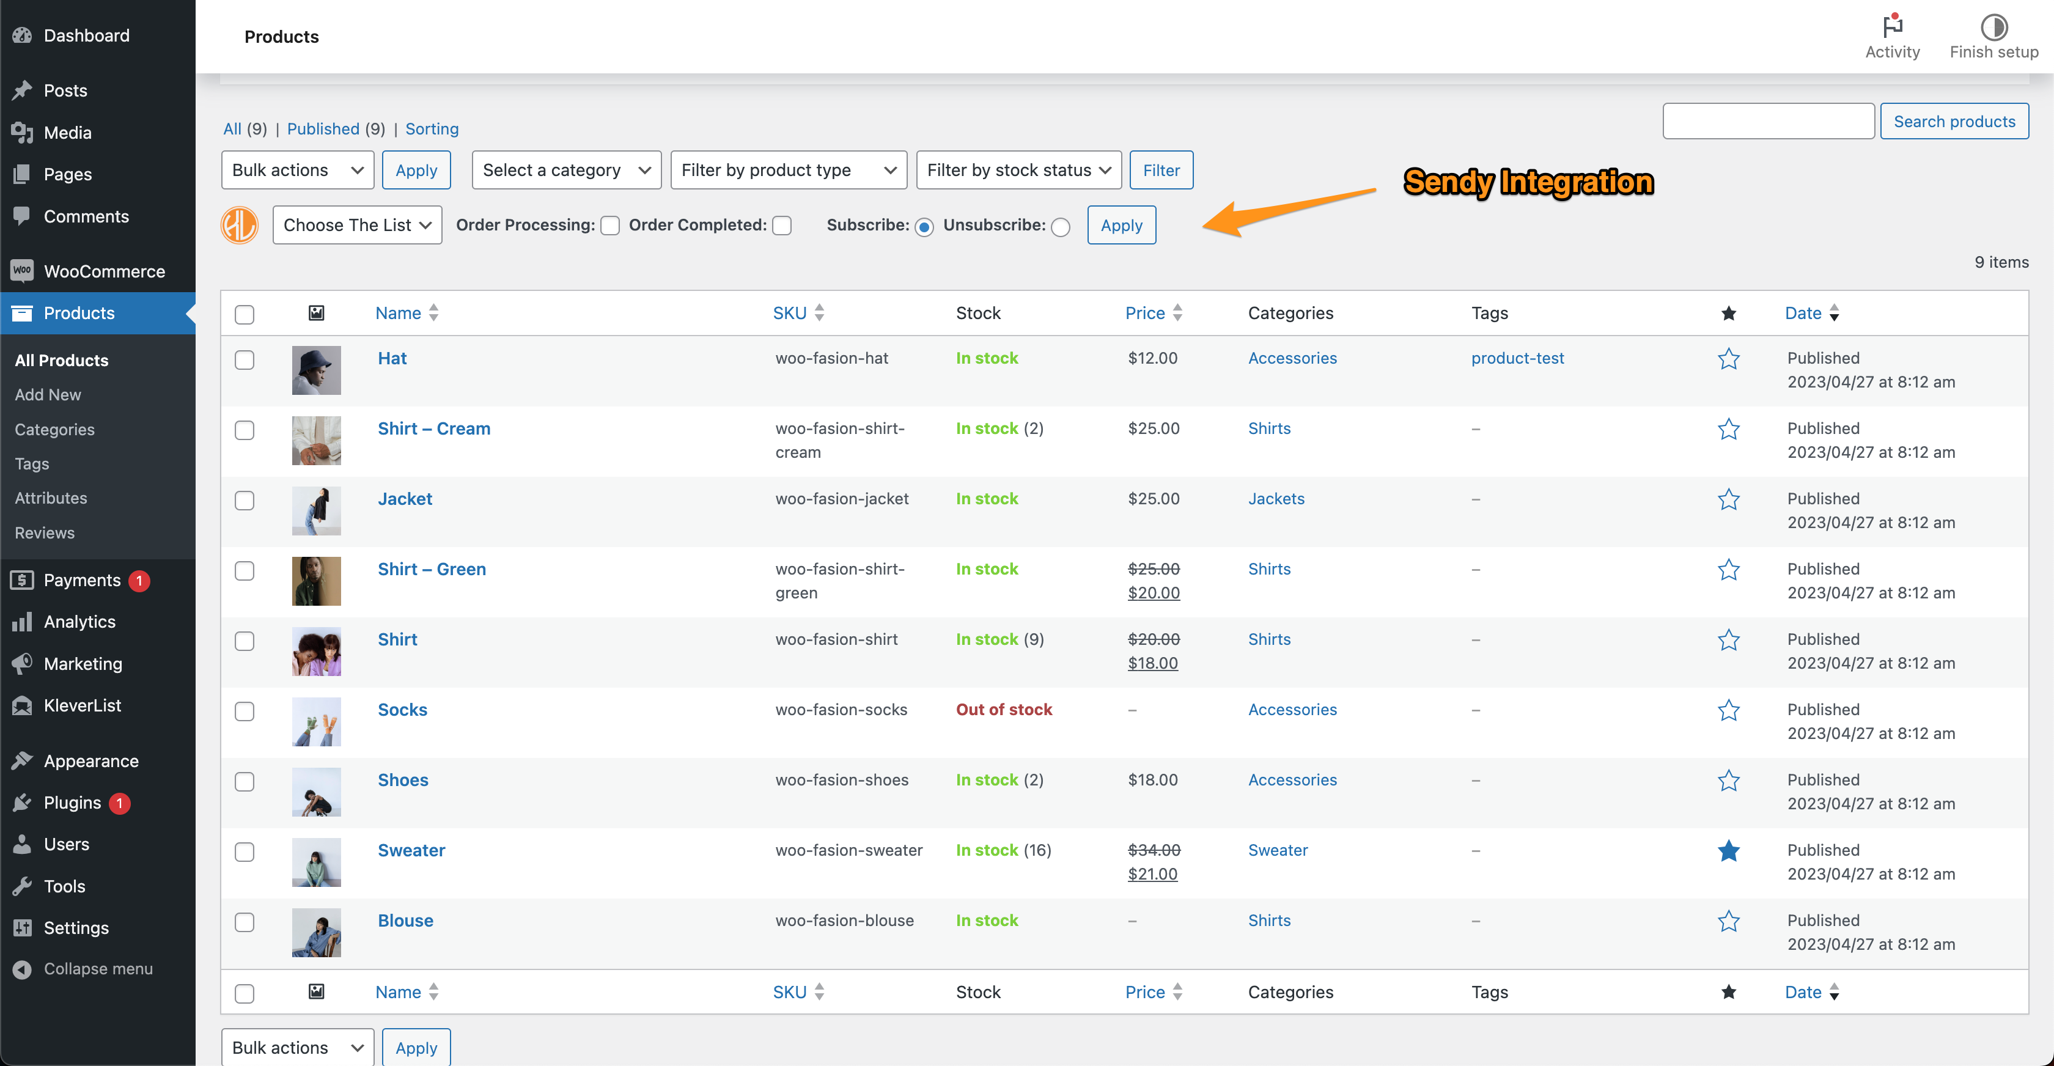Click the Filter button
Screen dimensions: 2054x1066
(x=1161, y=170)
